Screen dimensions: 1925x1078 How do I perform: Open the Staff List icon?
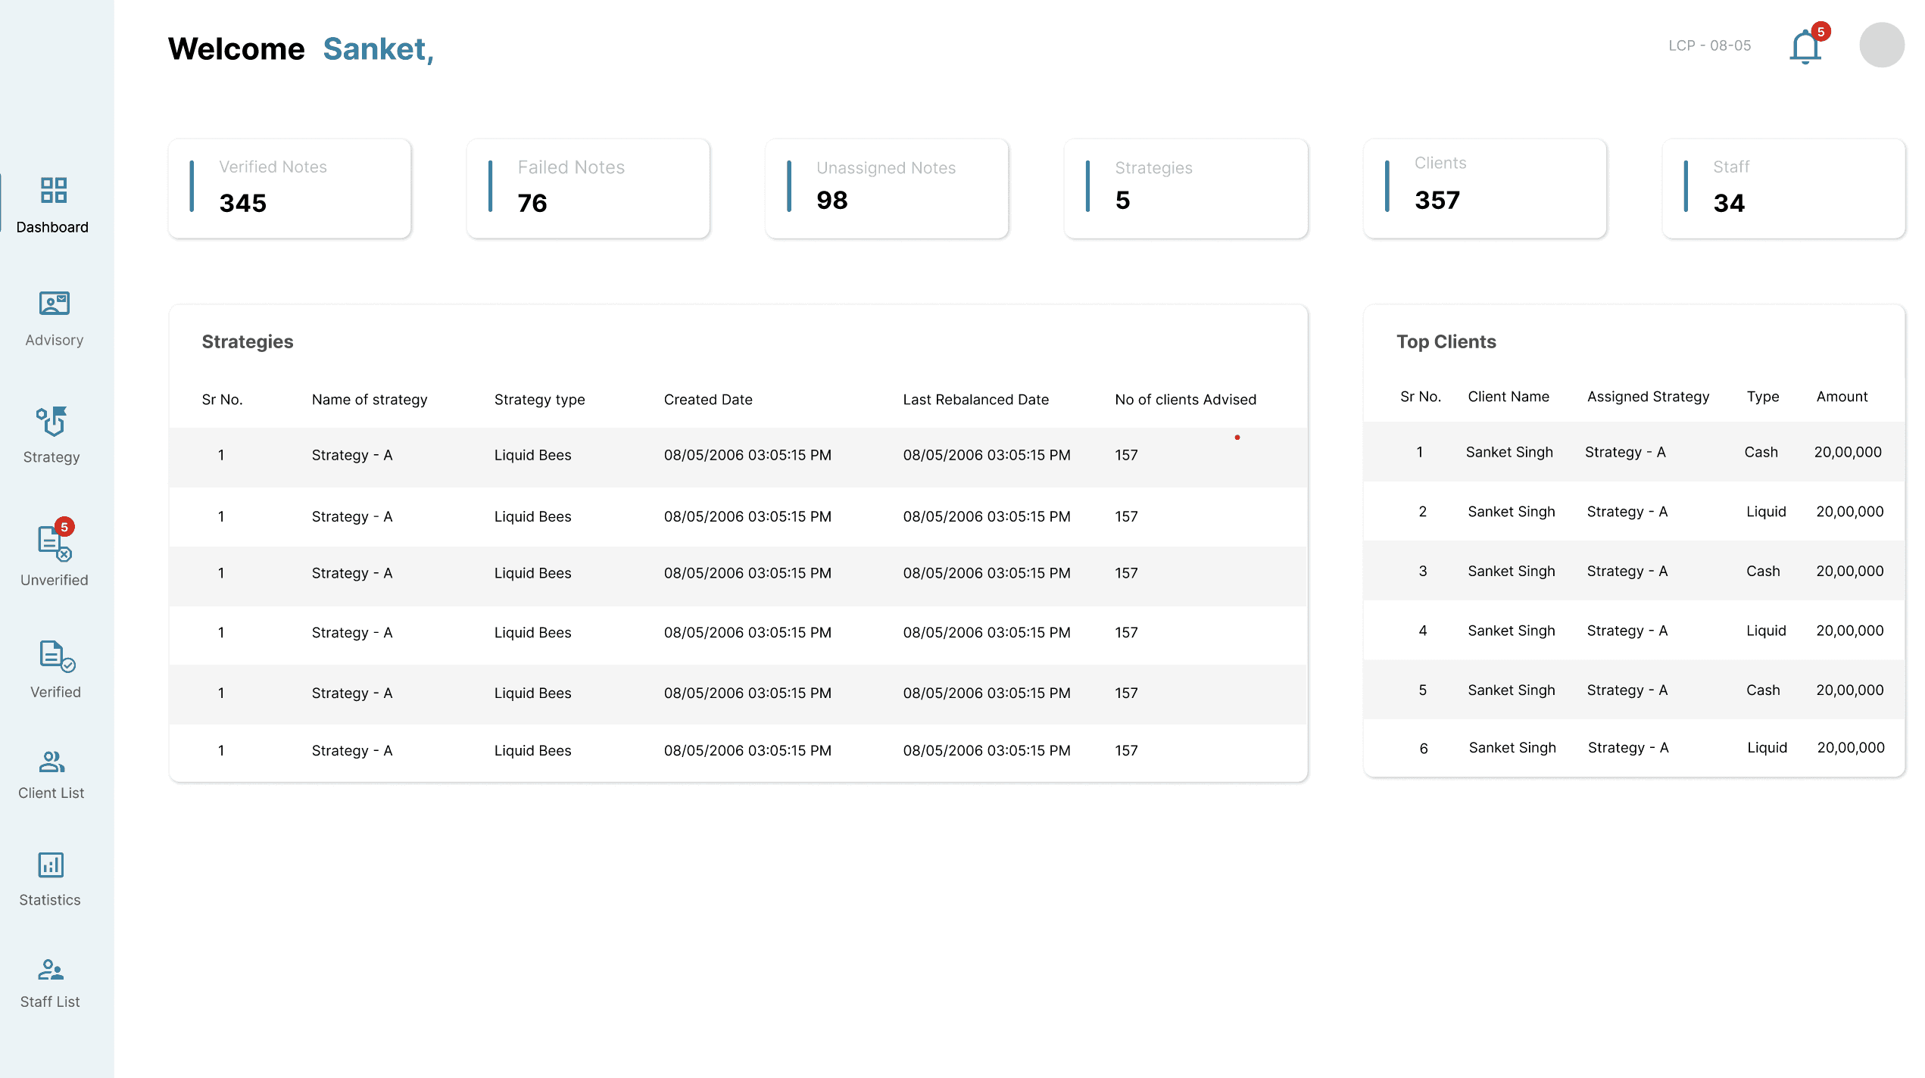pos(51,970)
